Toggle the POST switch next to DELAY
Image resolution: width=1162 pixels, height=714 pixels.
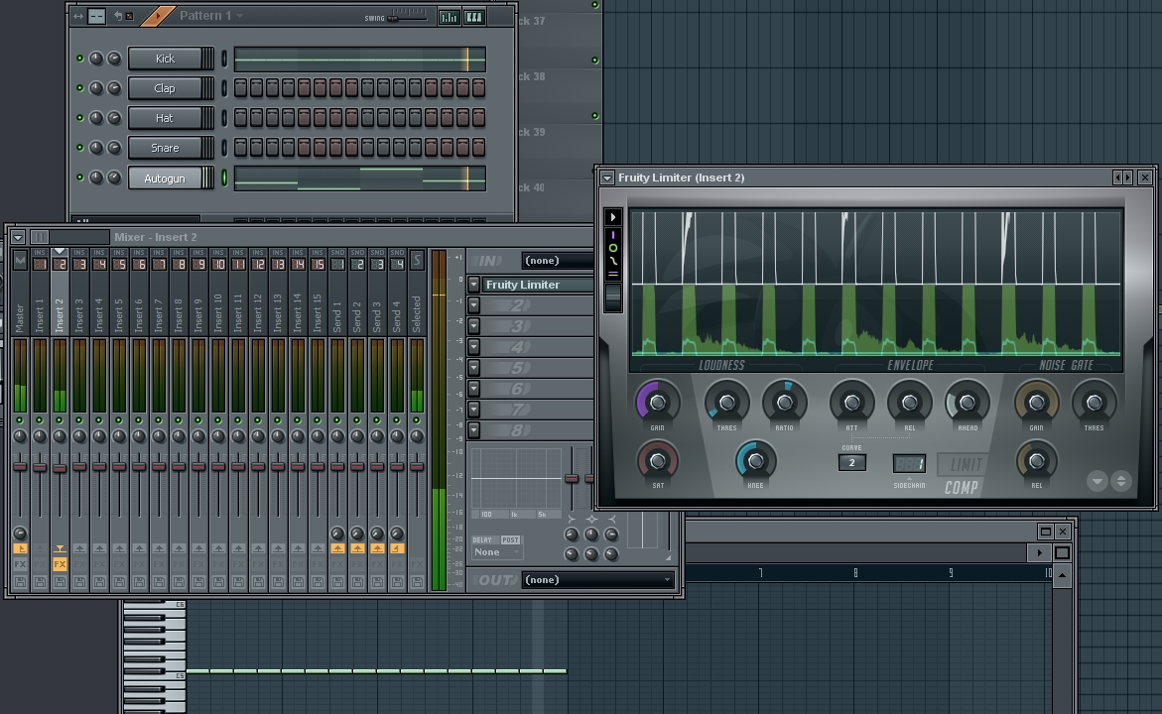point(511,539)
